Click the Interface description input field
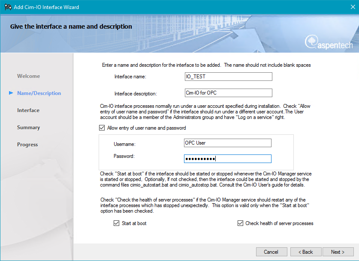This screenshot has width=359, height=261. click(229, 93)
